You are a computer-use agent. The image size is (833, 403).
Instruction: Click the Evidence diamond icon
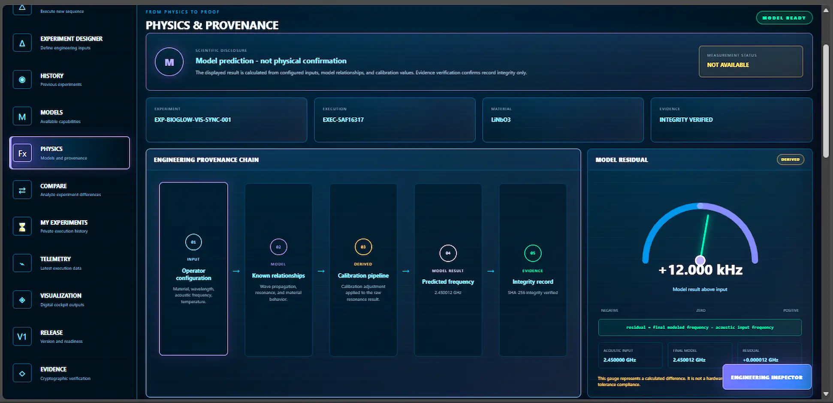click(22, 373)
